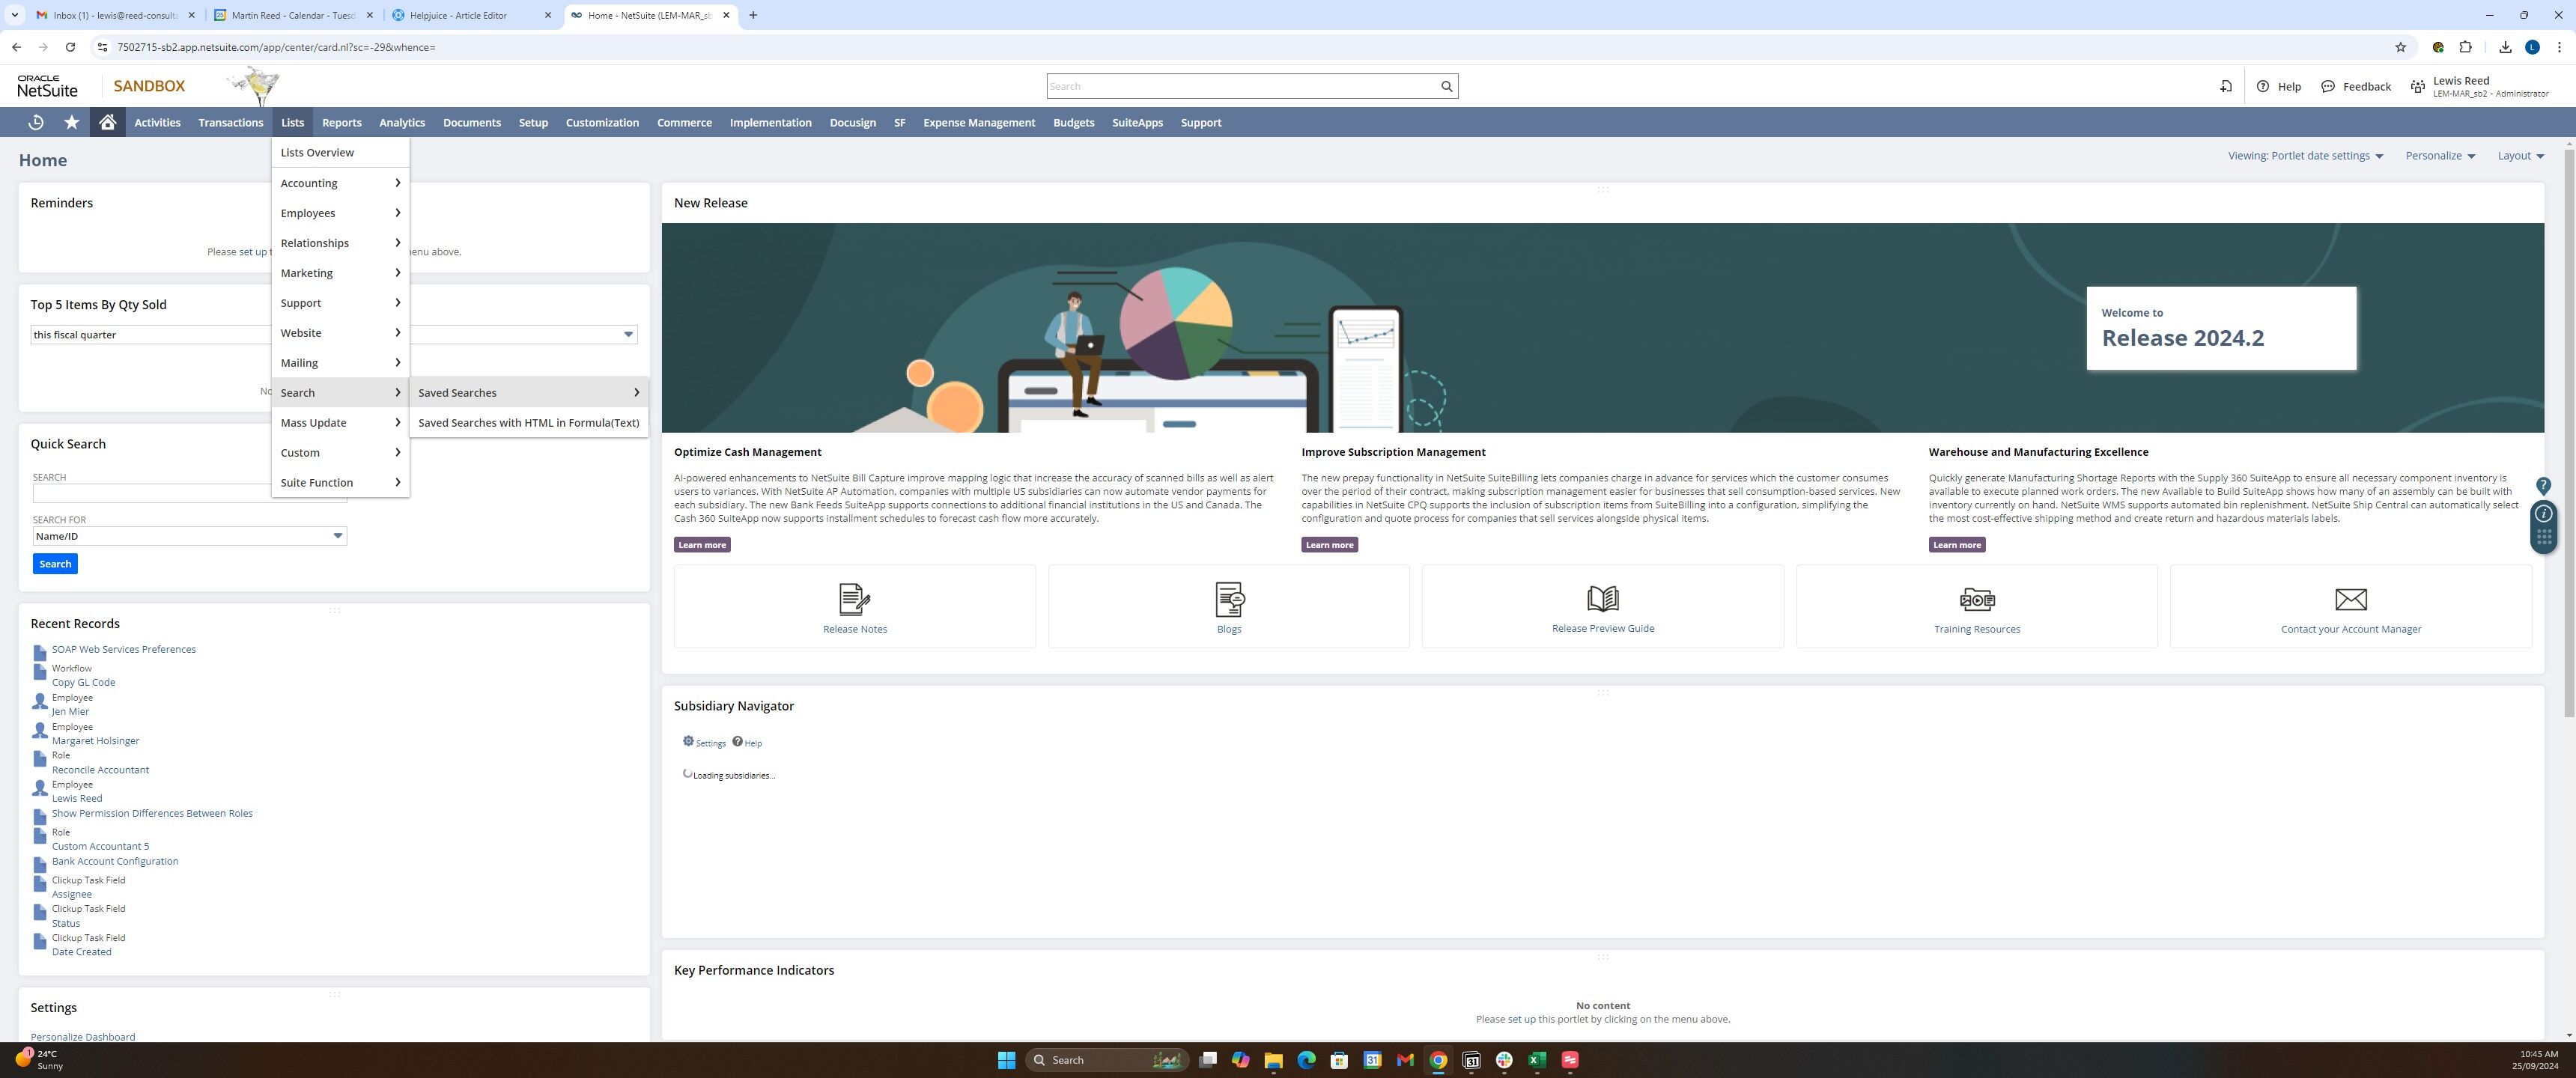The height and width of the screenshot is (1078, 2576).
Task: Bookmark this page with the star icon
Action: coord(2399,47)
